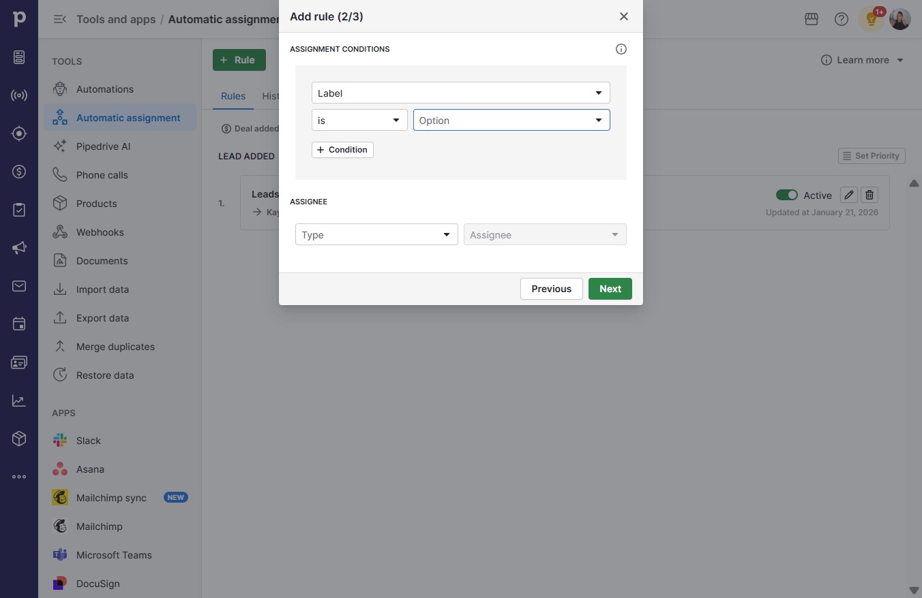This screenshot has width=922, height=598.
Task: Expand the Label field dropdown
Action: (x=461, y=93)
